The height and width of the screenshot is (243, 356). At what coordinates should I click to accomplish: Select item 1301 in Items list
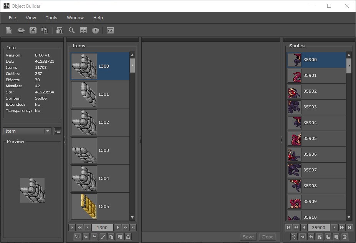[x=100, y=94]
